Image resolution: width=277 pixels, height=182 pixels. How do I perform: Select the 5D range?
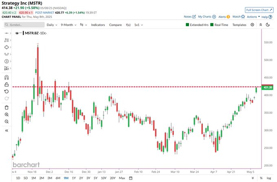[x=26, y=178]
